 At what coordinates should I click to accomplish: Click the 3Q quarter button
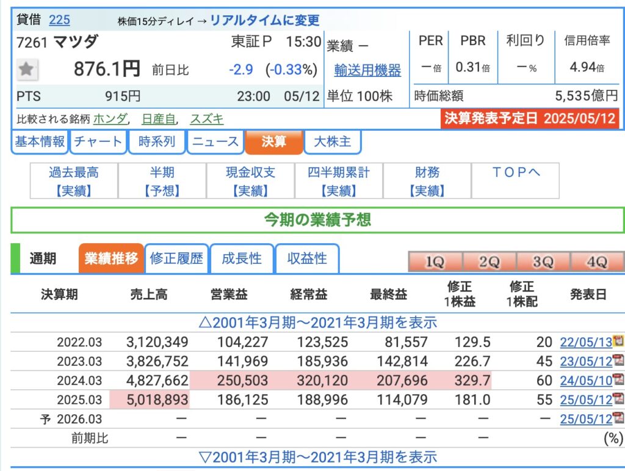tap(543, 262)
